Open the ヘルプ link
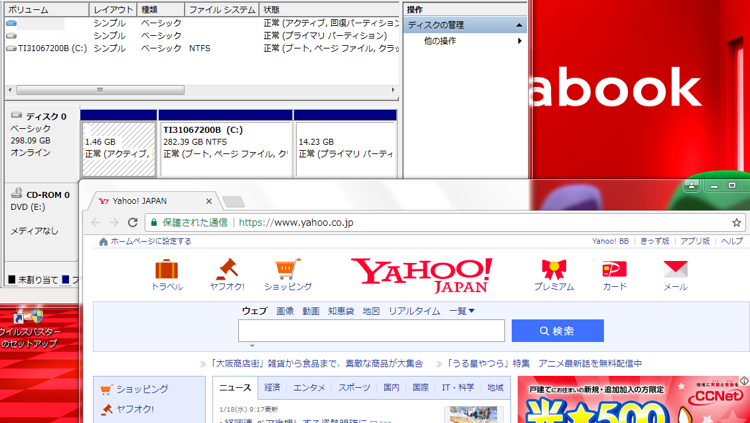 point(732,241)
